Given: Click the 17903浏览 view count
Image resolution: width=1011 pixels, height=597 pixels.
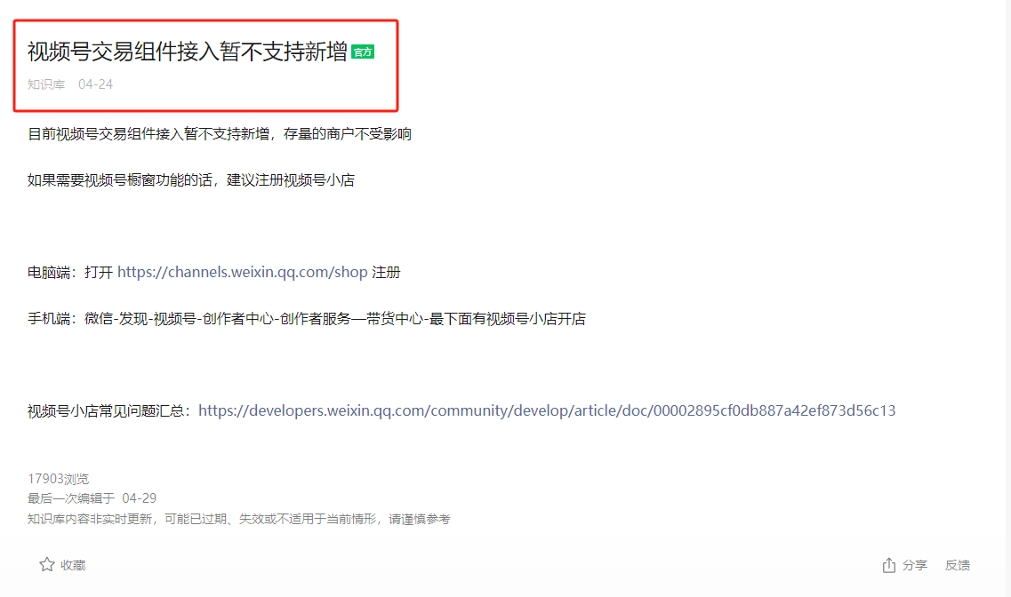Looking at the screenshot, I should pos(58,479).
